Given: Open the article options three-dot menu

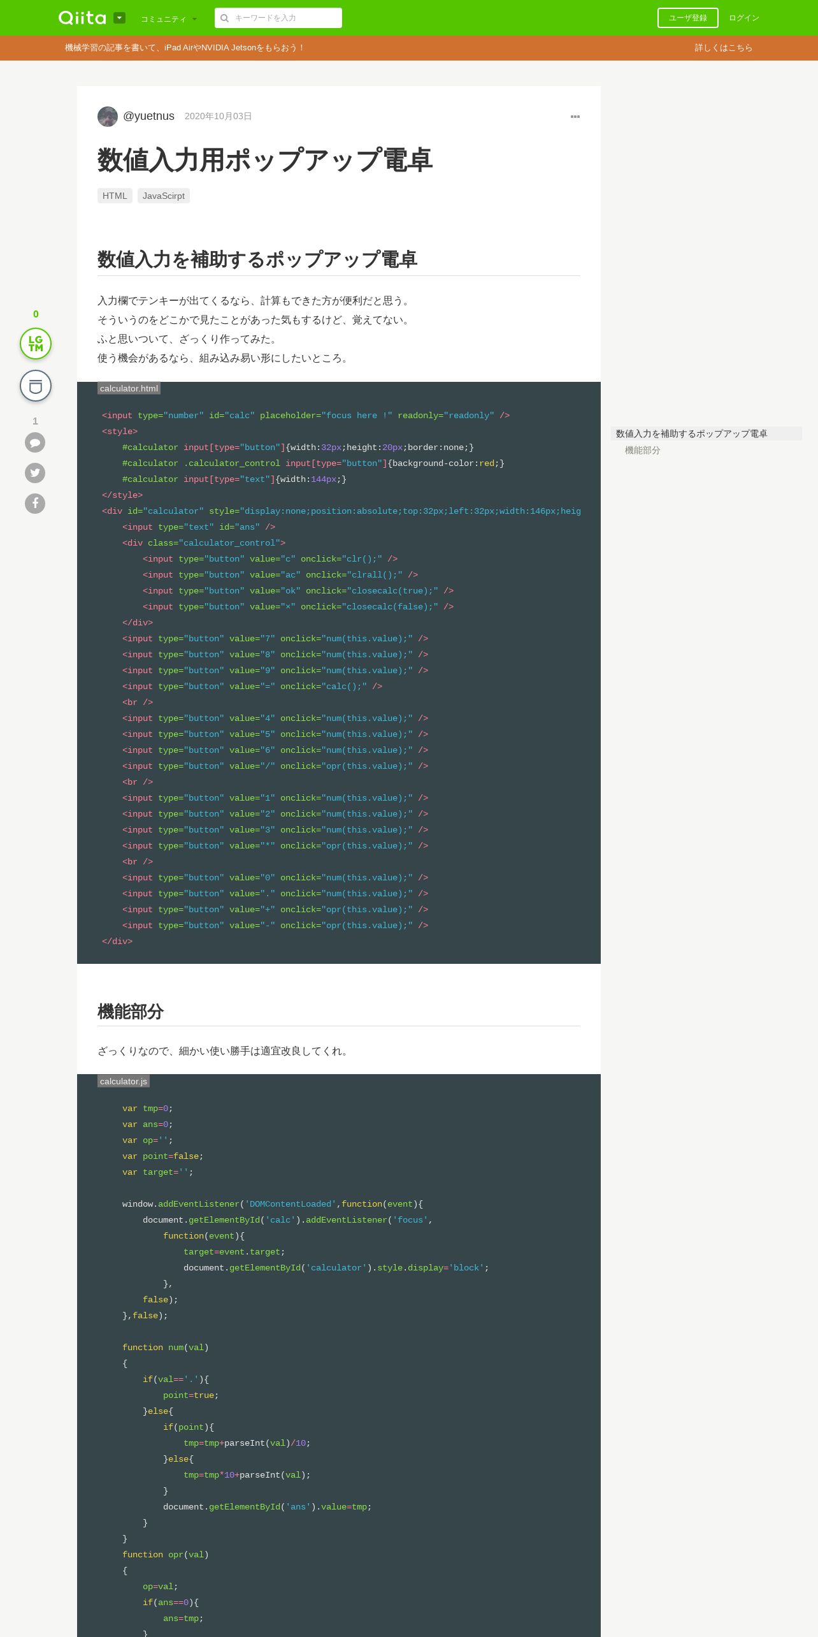Looking at the screenshot, I should point(575,117).
